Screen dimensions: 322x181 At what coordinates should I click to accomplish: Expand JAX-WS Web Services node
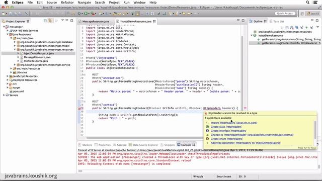tap(8, 31)
